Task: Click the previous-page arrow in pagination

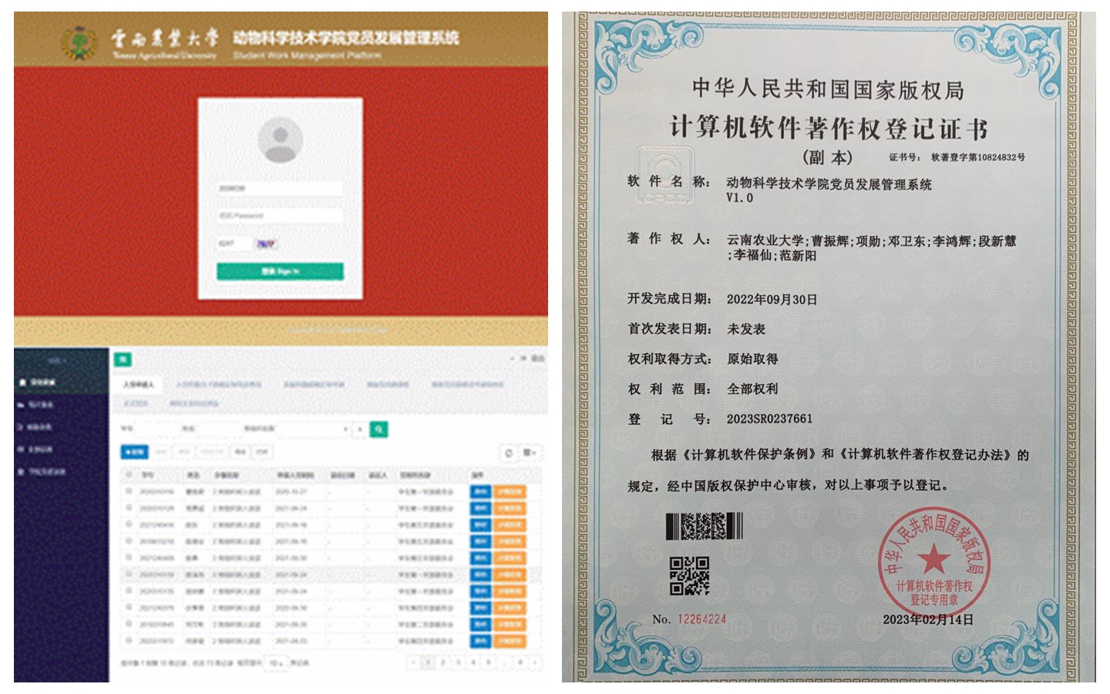Action: tap(413, 662)
